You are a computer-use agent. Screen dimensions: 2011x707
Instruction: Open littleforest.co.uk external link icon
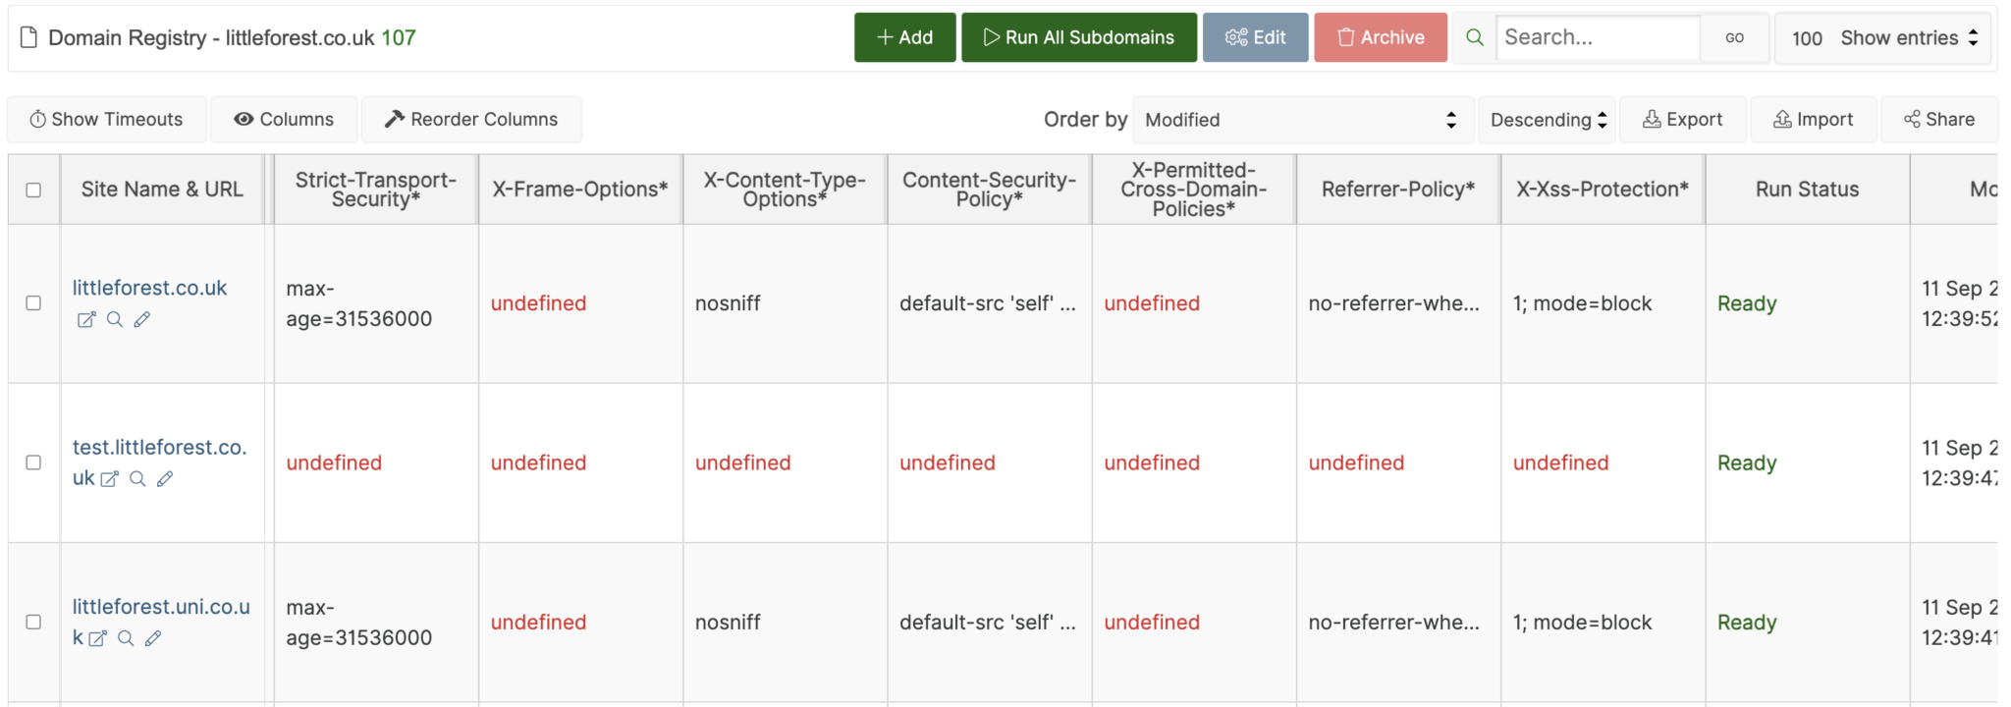pos(87,319)
